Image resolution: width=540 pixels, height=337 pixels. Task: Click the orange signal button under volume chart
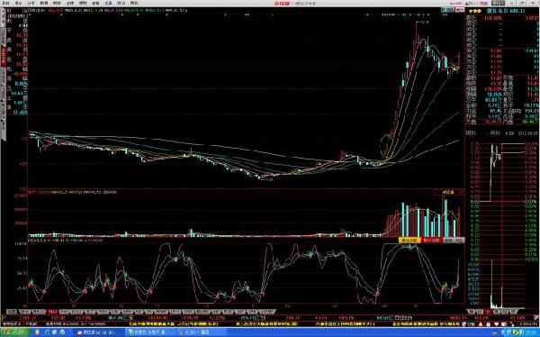coord(409,240)
